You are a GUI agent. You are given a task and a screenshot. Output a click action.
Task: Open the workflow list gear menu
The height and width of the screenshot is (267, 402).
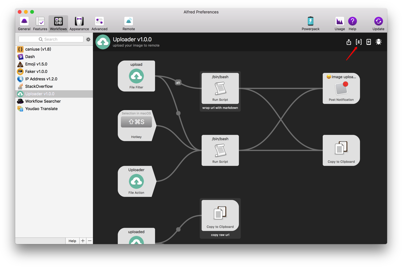pyautogui.click(x=88, y=39)
